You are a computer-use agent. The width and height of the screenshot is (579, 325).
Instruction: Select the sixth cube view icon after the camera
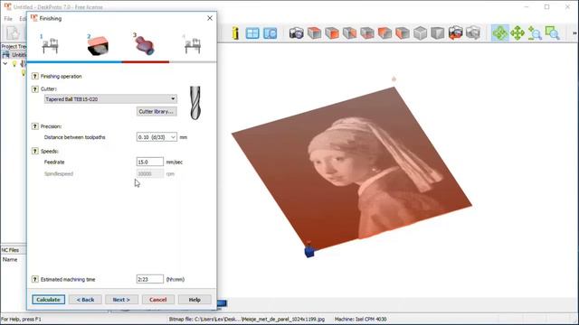(x=403, y=33)
